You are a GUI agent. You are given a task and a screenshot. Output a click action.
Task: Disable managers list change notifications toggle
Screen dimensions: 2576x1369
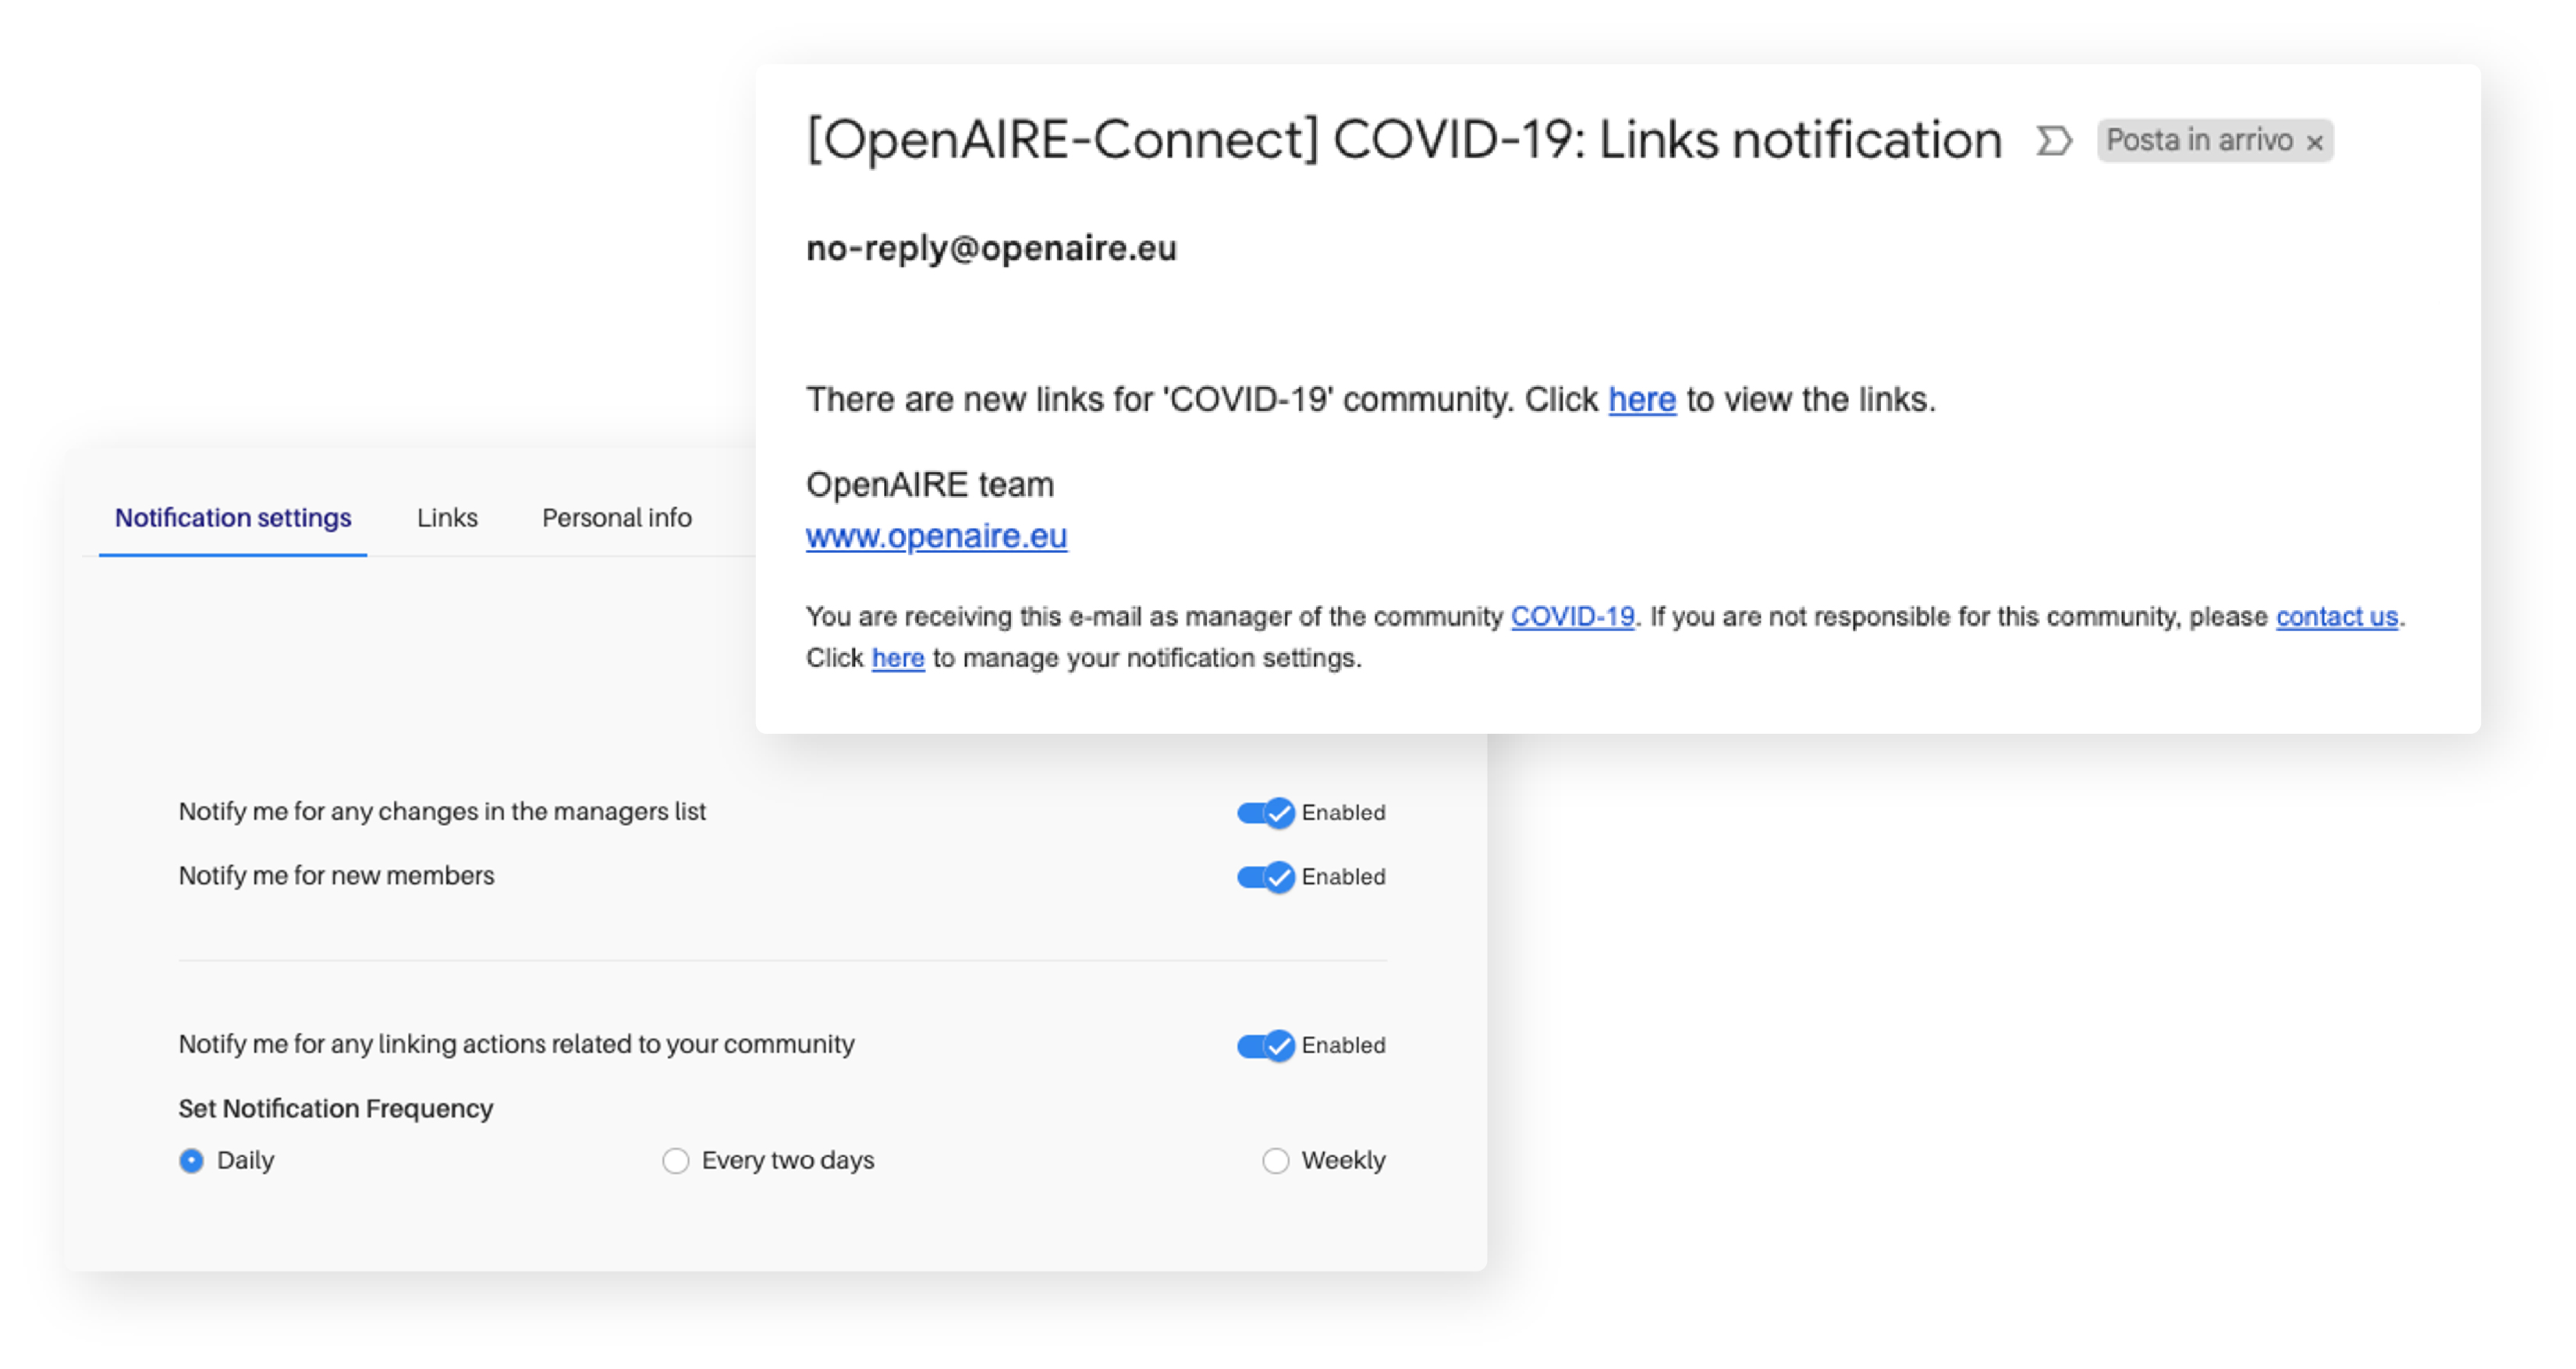1266,813
